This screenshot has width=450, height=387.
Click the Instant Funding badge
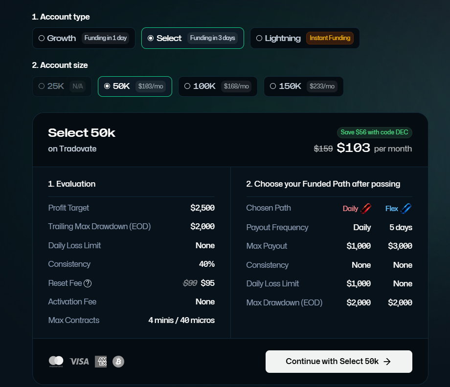tap(330, 38)
